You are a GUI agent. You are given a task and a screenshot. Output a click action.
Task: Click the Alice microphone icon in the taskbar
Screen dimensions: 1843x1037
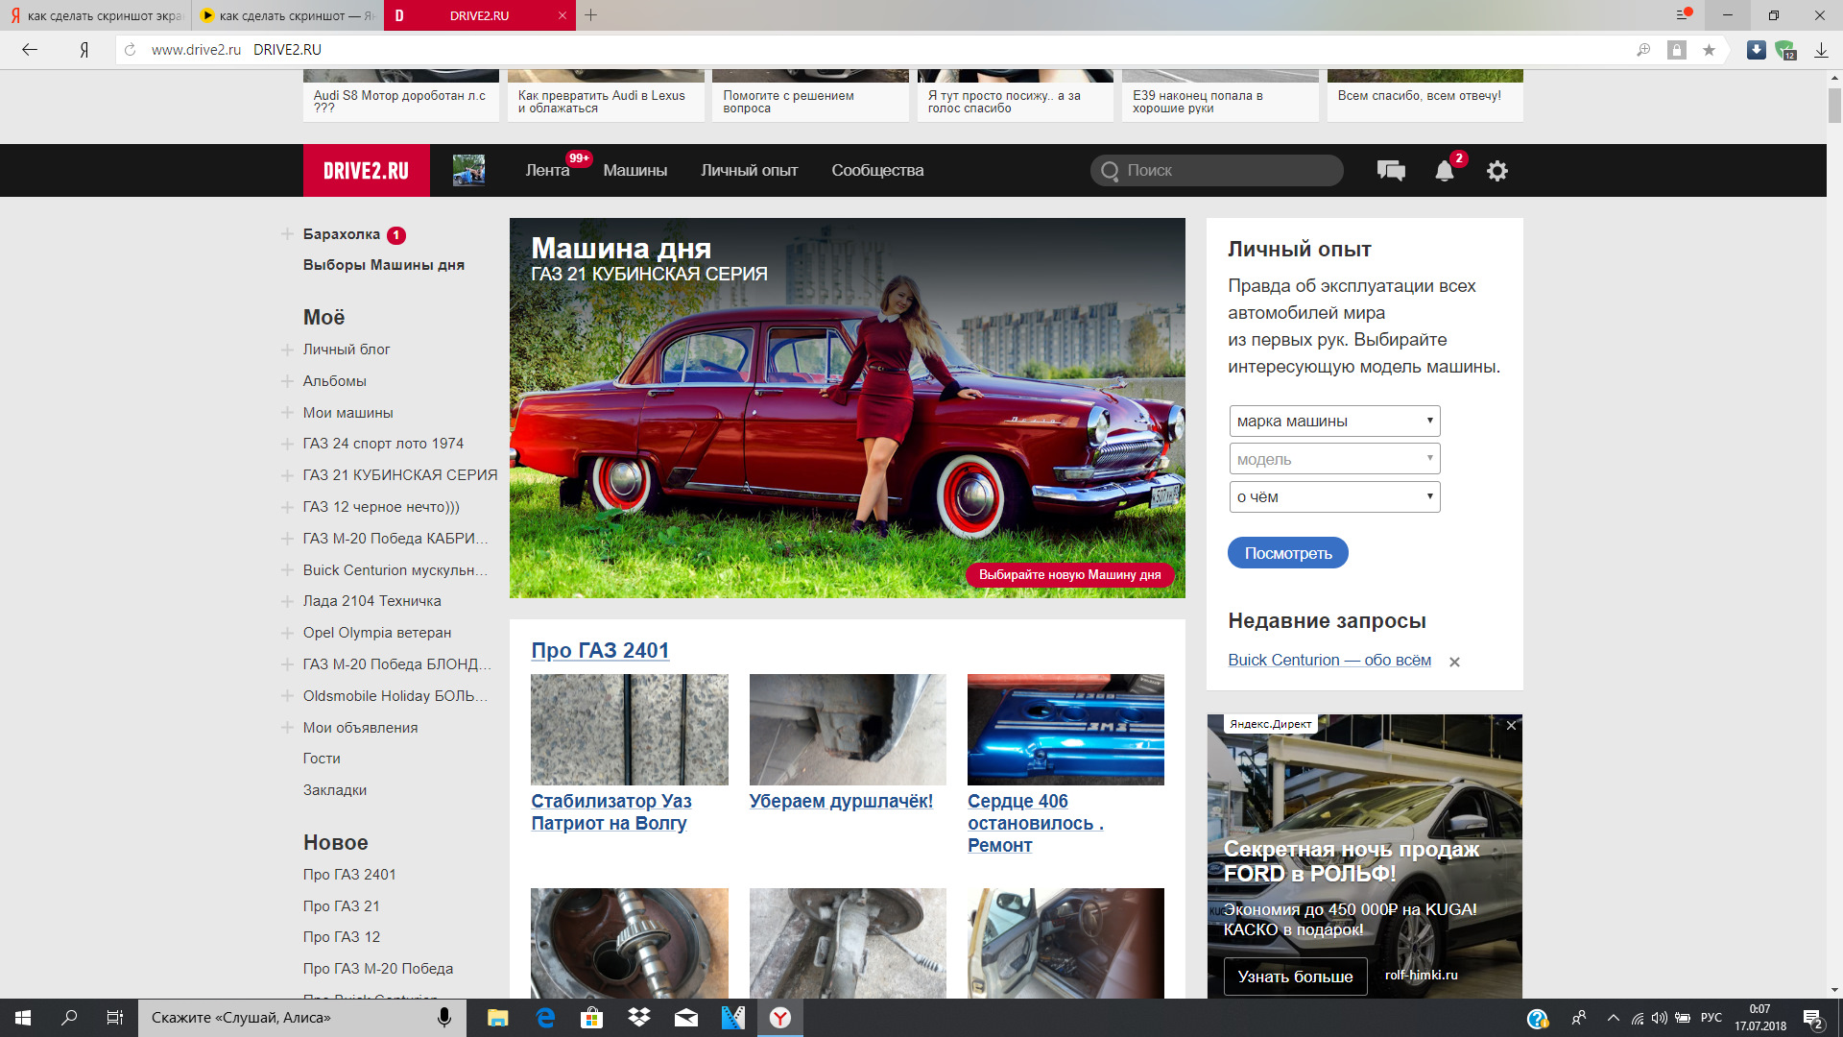pyautogui.click(x=443, y=1017)
